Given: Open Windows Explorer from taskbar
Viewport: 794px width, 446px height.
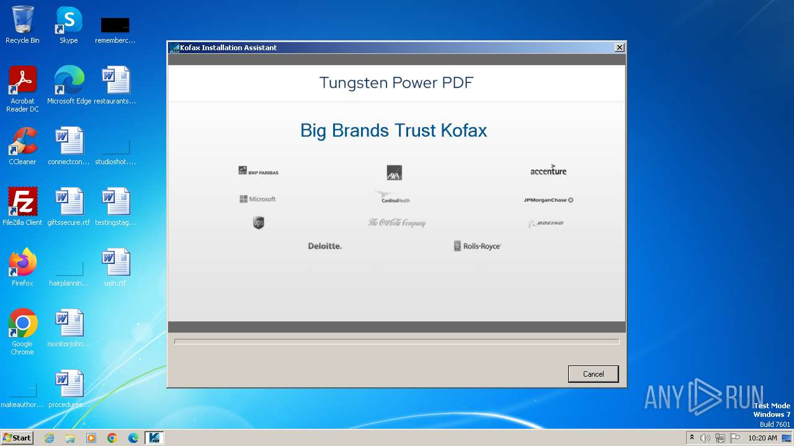Looking at the screenshot, I should coord(70,438).
